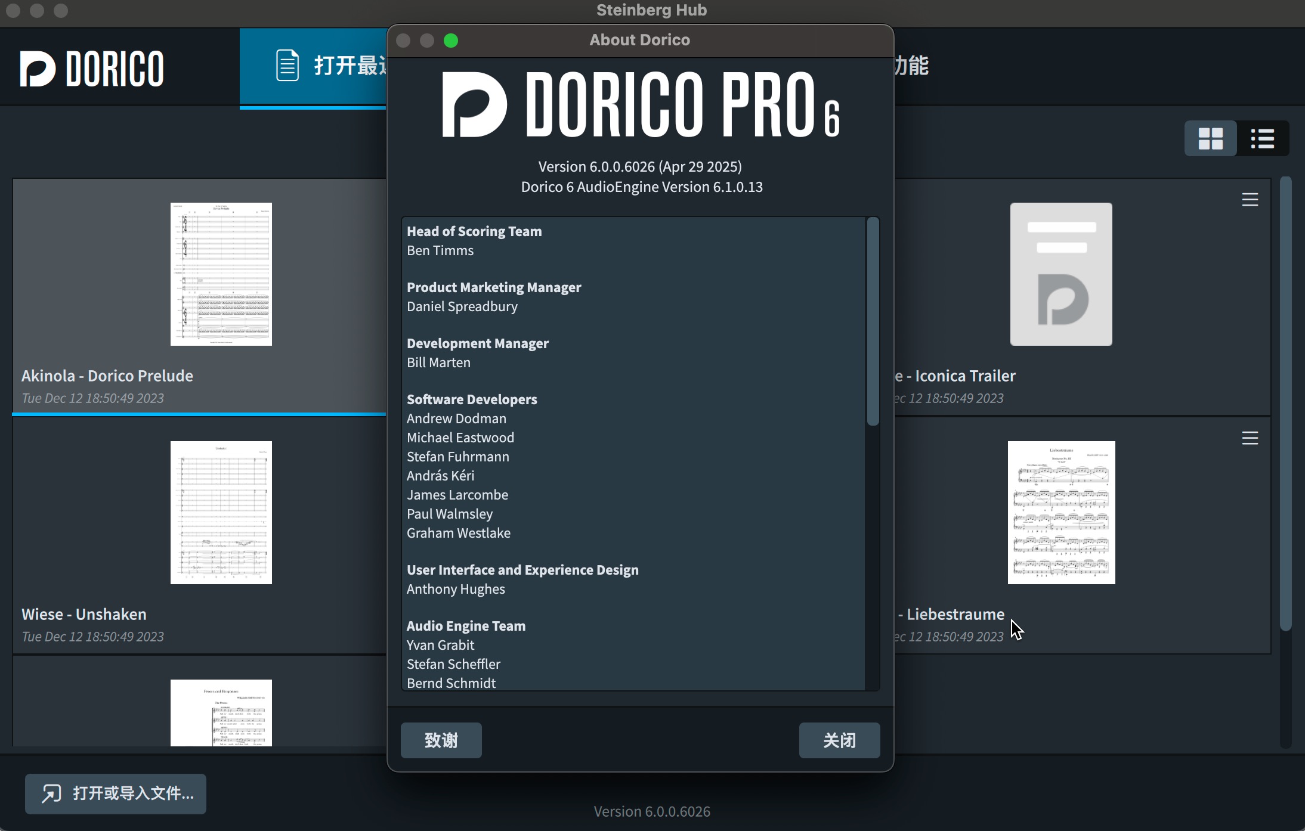Click the Iconica Trailer project title
Screen dimensions: 1305x831
coord(954,376)
